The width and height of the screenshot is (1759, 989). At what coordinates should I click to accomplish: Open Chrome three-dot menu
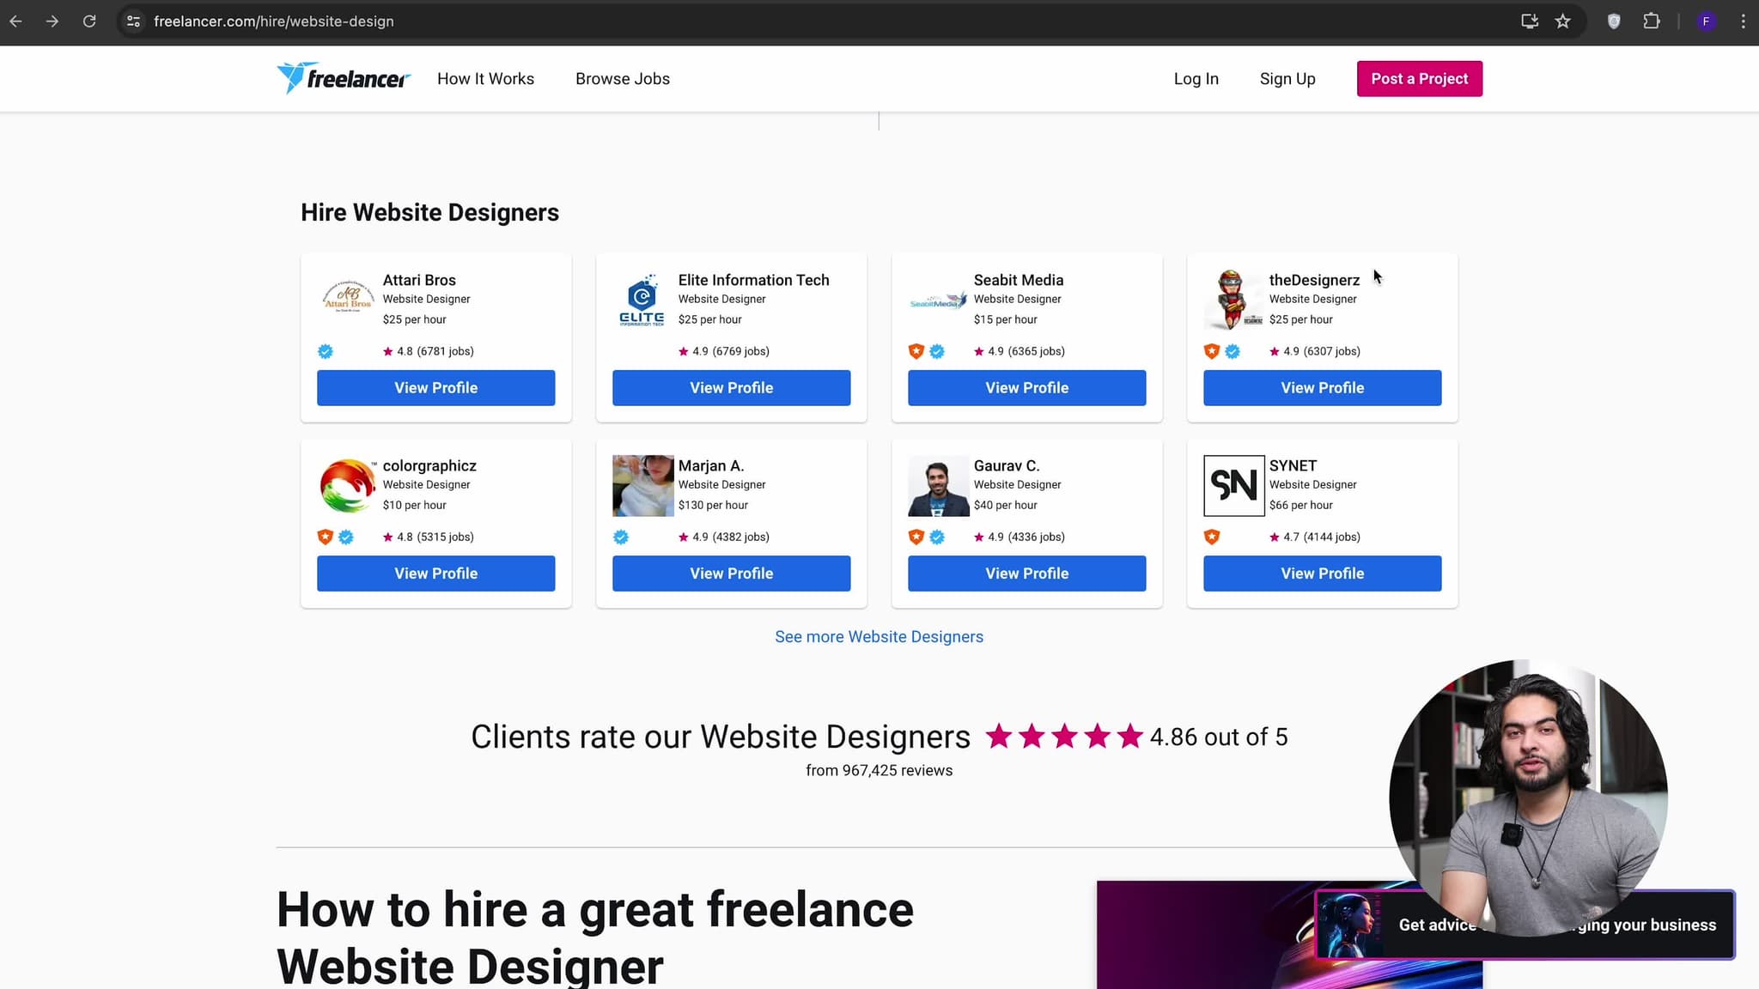point(1743,21)
